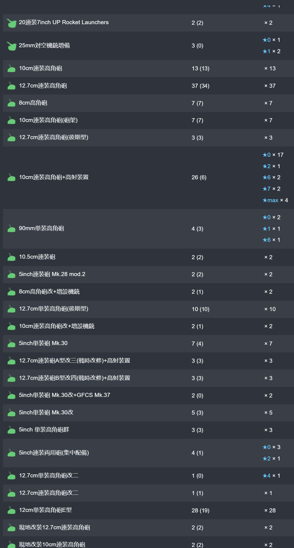Screen dimensions: 294x548
Task: Click the icon beside 5inch単装砲 Mk.30改 (without GFCS)
Action: (11, 413)
